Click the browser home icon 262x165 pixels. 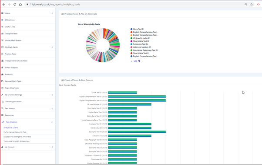20,4
